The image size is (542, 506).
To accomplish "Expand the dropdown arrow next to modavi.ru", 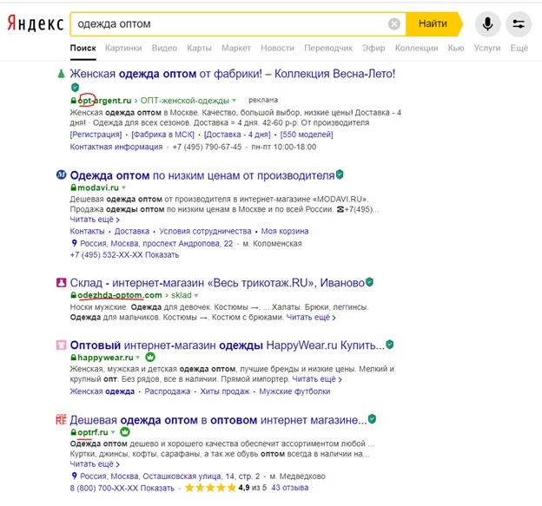I will point(123,187).
